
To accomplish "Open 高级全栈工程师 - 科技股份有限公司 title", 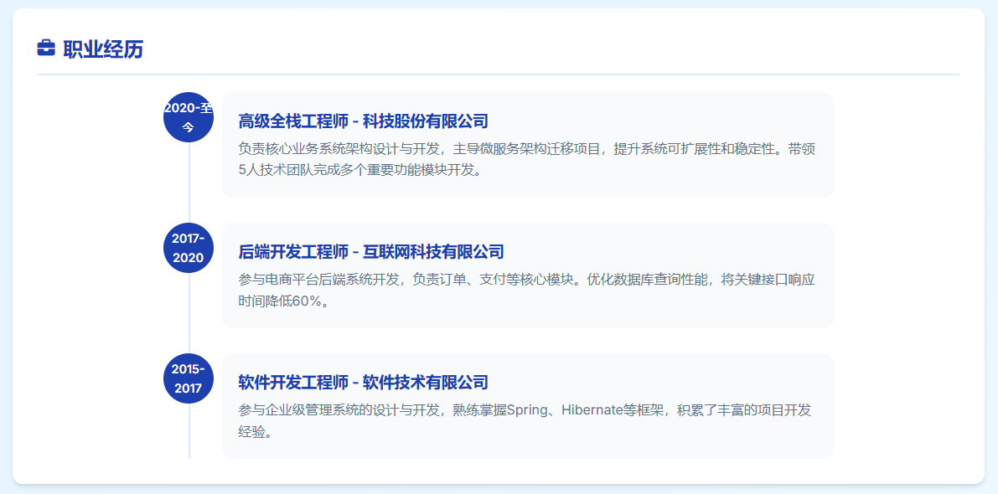I will tap(363, 121).
